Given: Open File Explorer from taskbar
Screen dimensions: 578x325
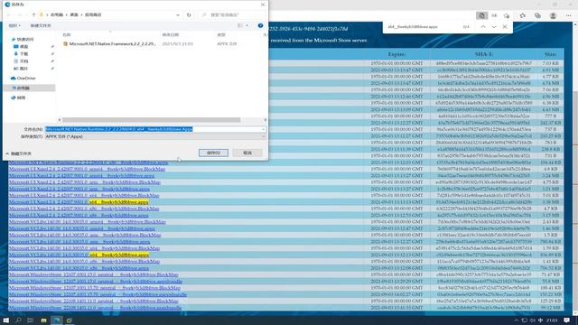Looking at the screenshot, I should [x=43, y=320].
